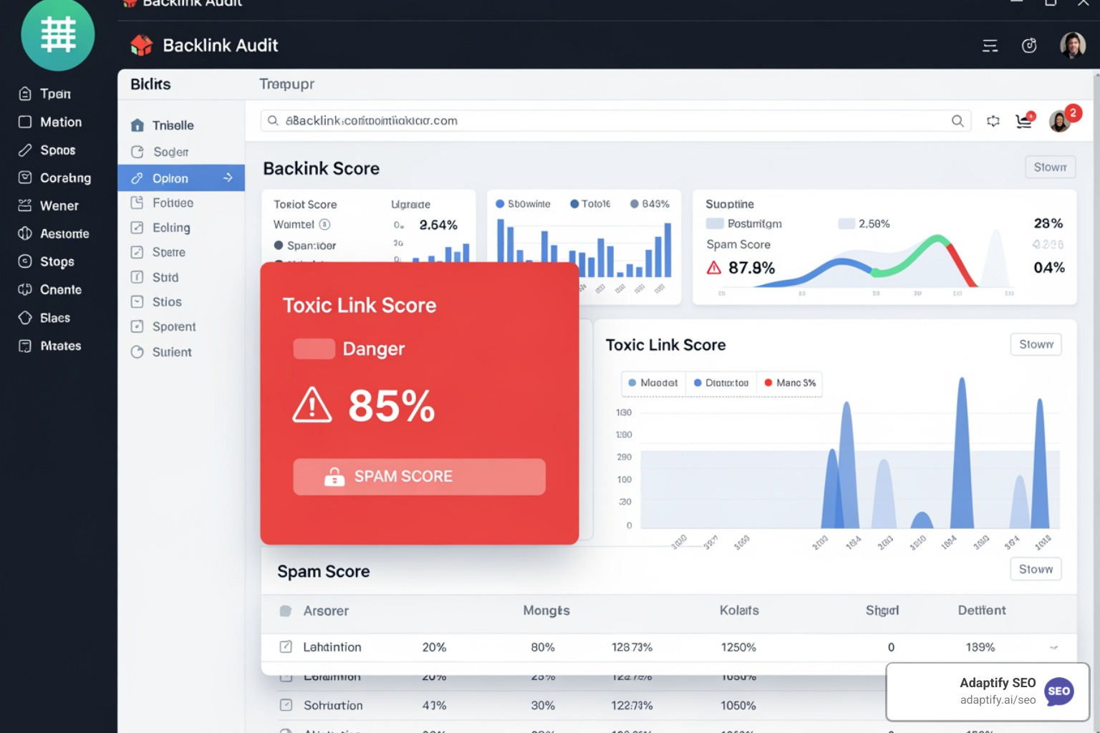The width and height of the screenshot is (1100, 733).
Task: Select the Tnbelle home icon
Action: (x=137, y=125)
